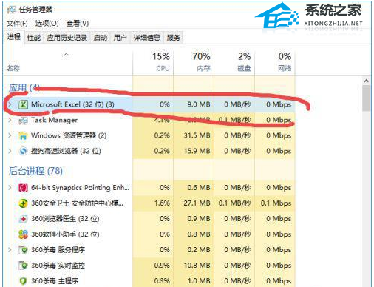Screen dimensions: 374x287
Task: Switch to the 详细信息 tab
Action: click(147, 38)
